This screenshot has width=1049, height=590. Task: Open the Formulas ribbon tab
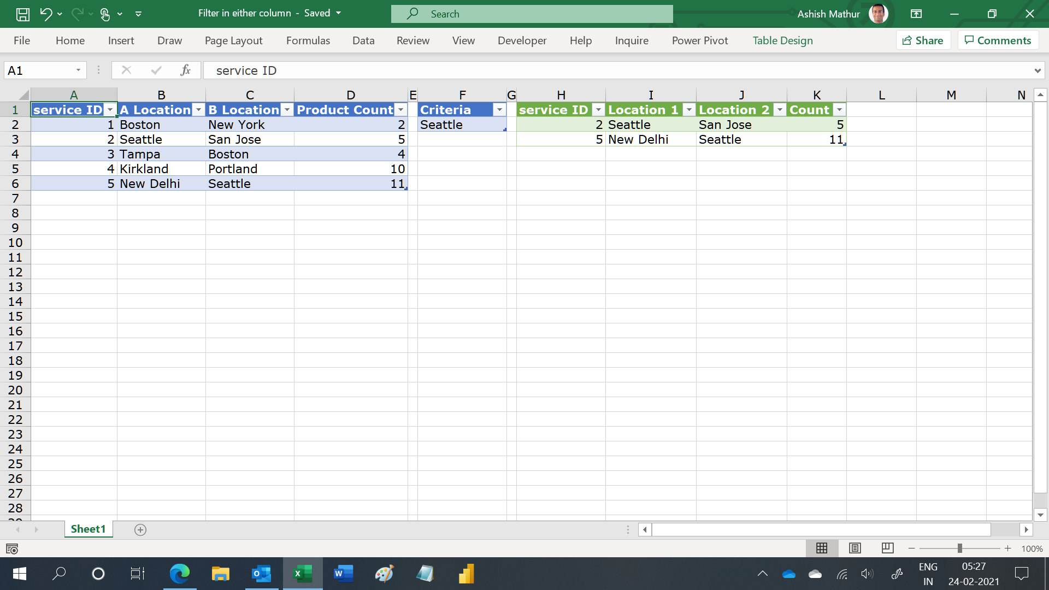point(308,40)
